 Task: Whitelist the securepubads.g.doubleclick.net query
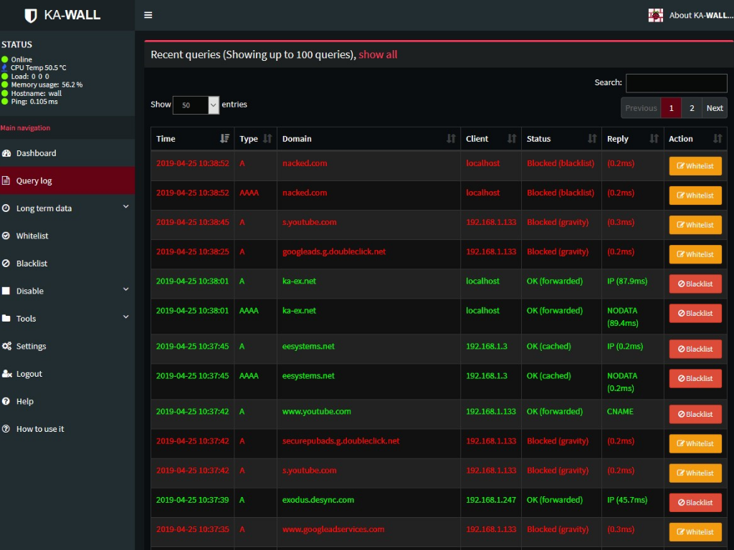click(x=695, y=444)
